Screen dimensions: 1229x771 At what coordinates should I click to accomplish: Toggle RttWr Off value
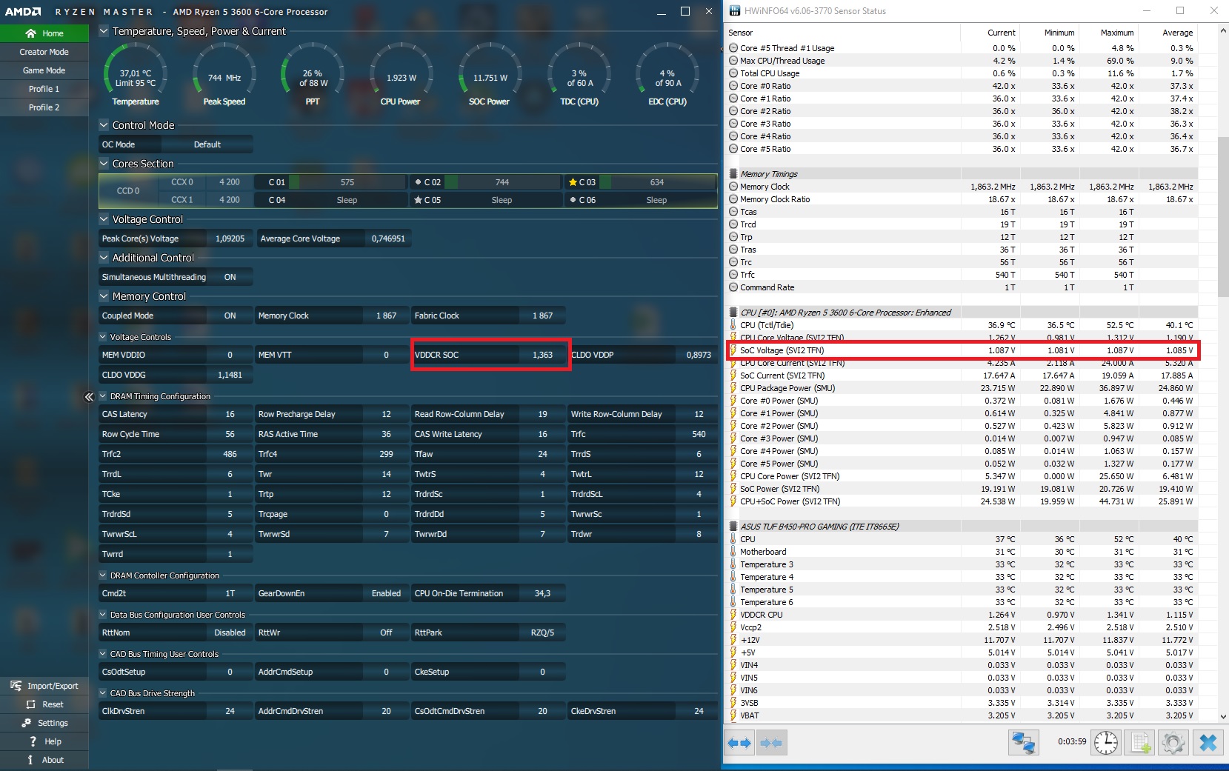(386, 633)
